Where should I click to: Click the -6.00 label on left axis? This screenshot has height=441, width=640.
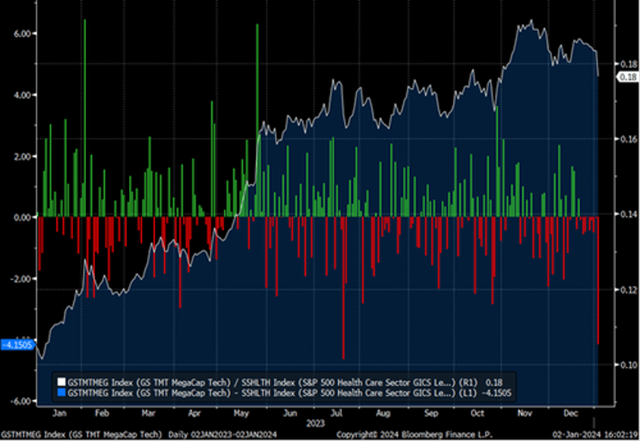click(x=21, y=402)
